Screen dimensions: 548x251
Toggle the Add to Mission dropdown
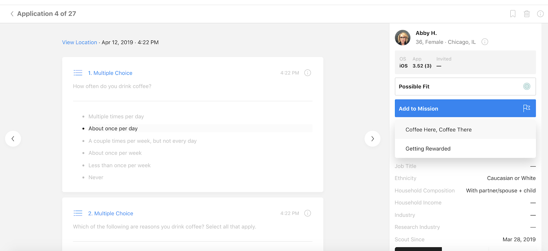pos(459,108)
